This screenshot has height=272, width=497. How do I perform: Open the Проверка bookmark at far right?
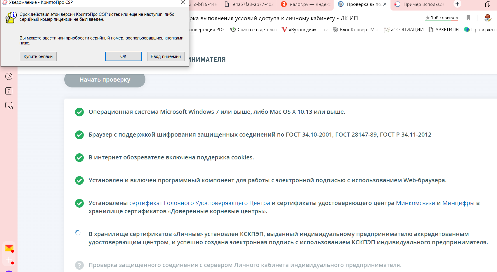(481, 30)
